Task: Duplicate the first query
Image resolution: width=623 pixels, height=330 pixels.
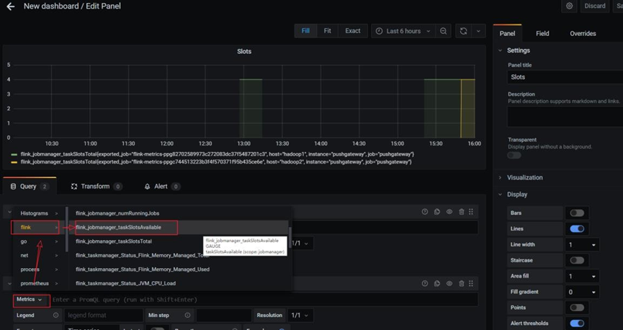Action: pos(437,212)
